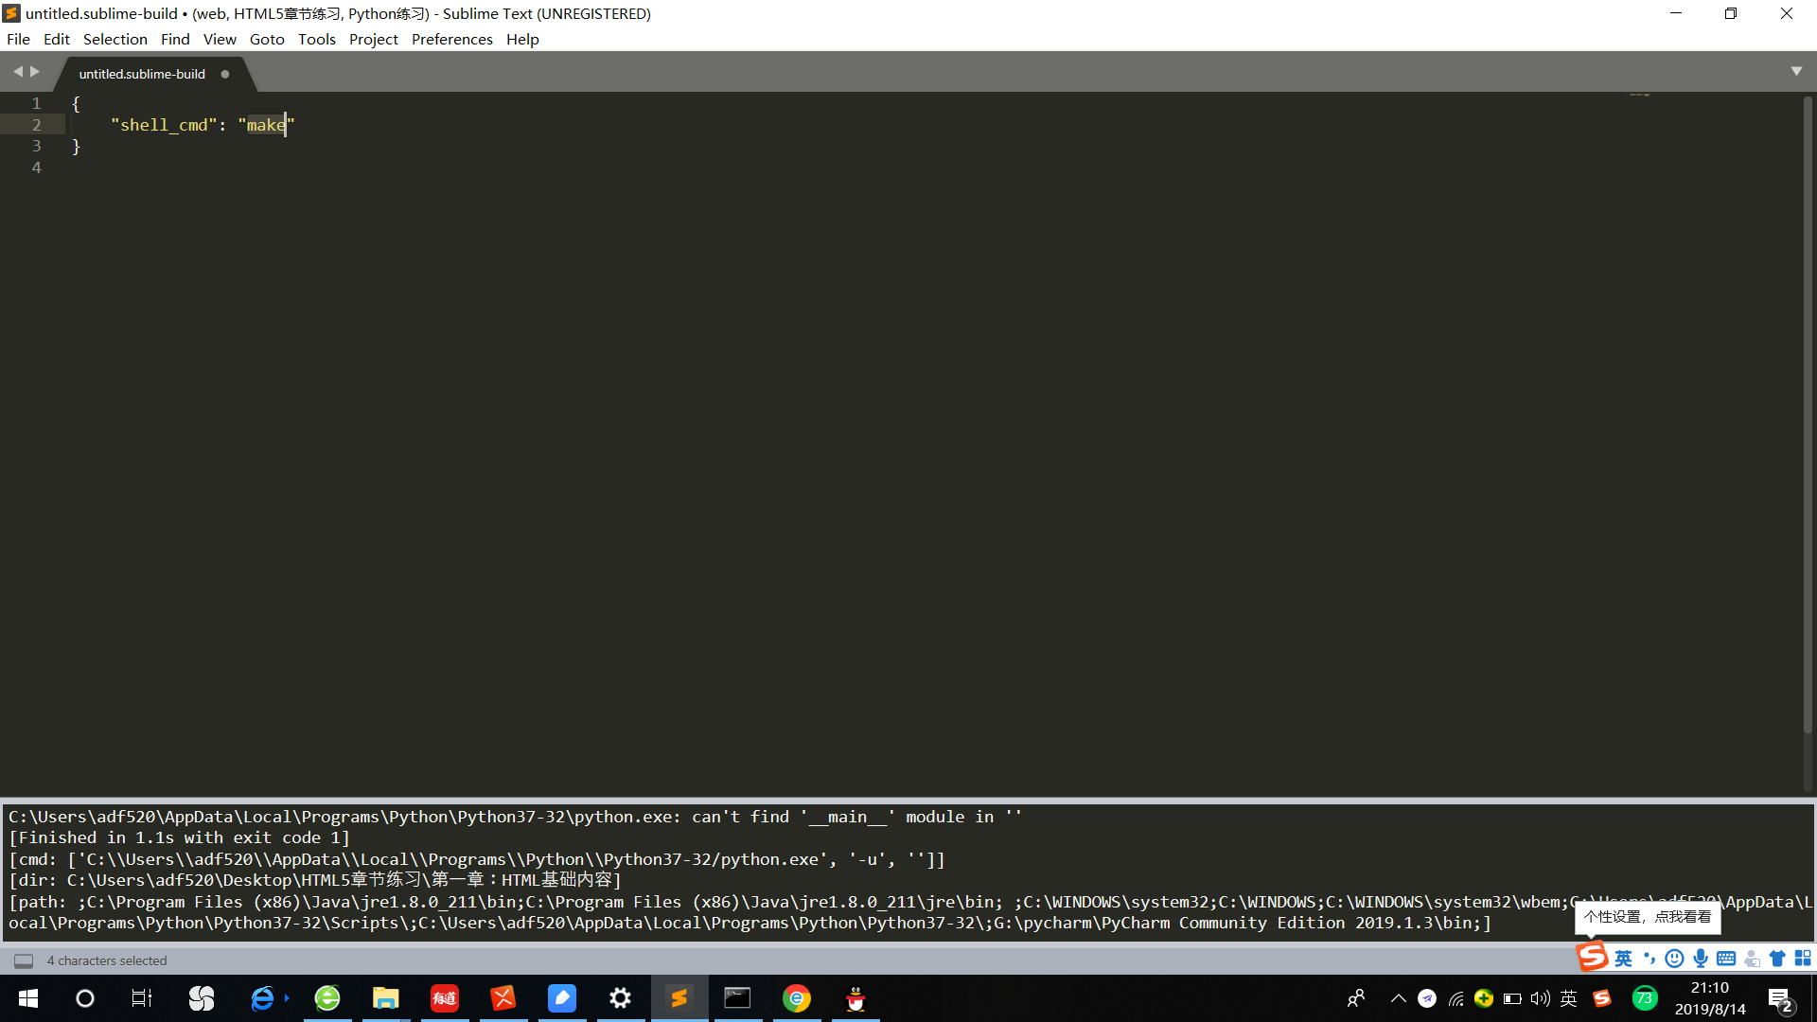Click the personalization tooltip link
This screenshot has width=1817, height=1022.
click(1648, 917)
